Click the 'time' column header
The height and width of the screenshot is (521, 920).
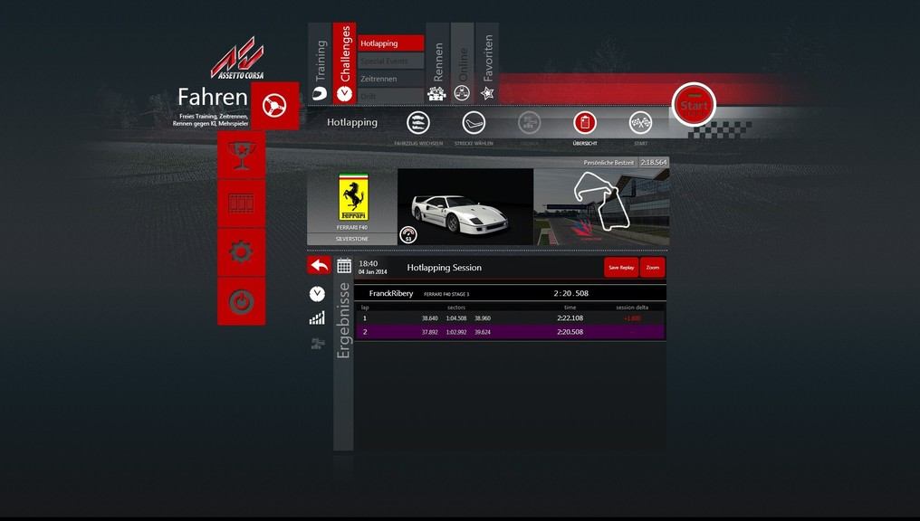570,308
